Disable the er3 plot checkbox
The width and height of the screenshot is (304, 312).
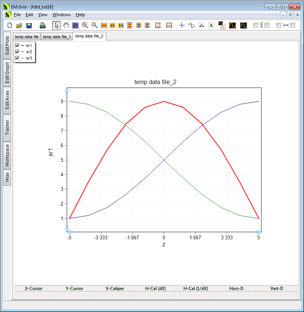(17, 58)
